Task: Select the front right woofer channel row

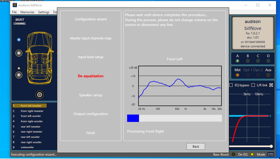Action: tap(32, 121)
